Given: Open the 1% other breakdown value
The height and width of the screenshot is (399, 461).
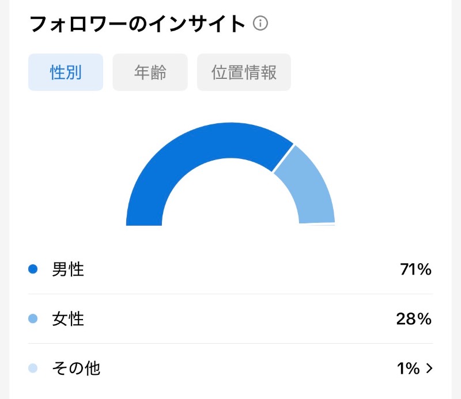Looking at the screenshot, I should tap(408, 368).
